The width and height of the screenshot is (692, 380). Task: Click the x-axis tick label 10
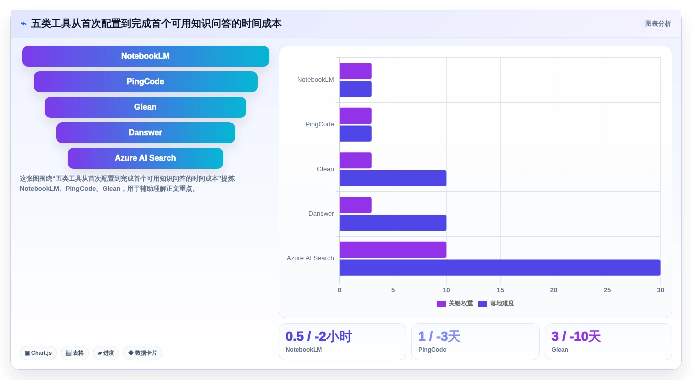446,290
